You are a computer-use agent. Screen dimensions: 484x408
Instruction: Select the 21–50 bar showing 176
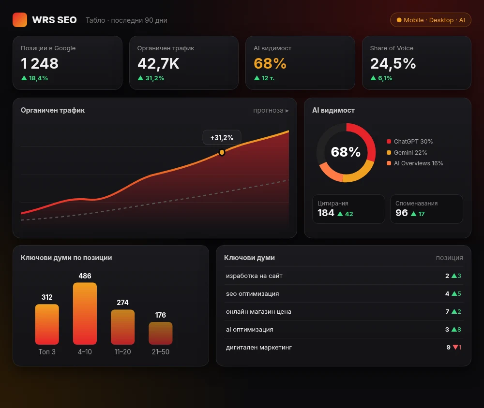pos(161,333)
